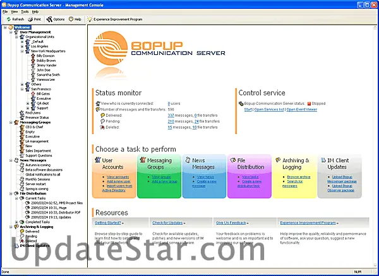
Task: Click the Archiving & Logging tree icon
Action: pos(16,227)
